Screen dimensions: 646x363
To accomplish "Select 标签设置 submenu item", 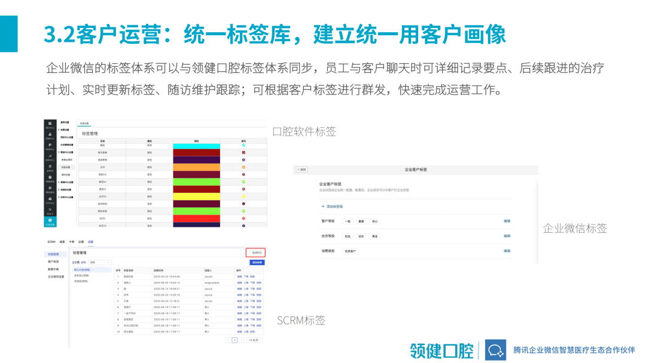I will [66, 167].
